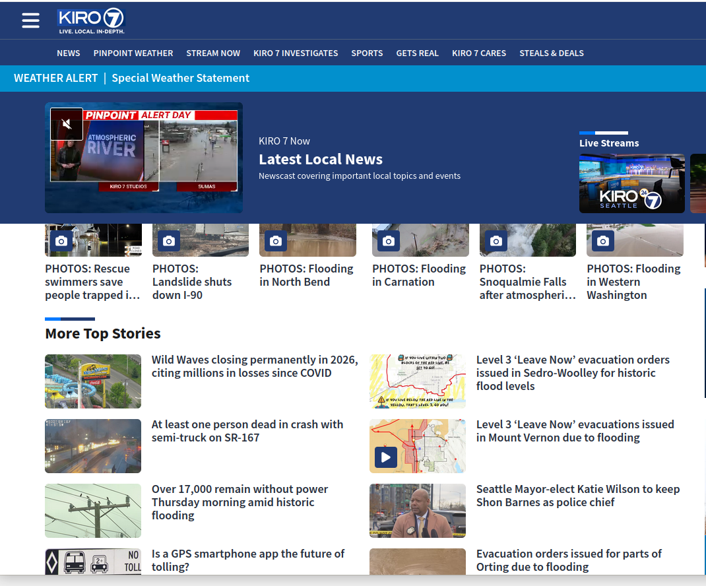Click camera icon on Landslide I-90 photos

pyautogui.click(x=168, y=241)
